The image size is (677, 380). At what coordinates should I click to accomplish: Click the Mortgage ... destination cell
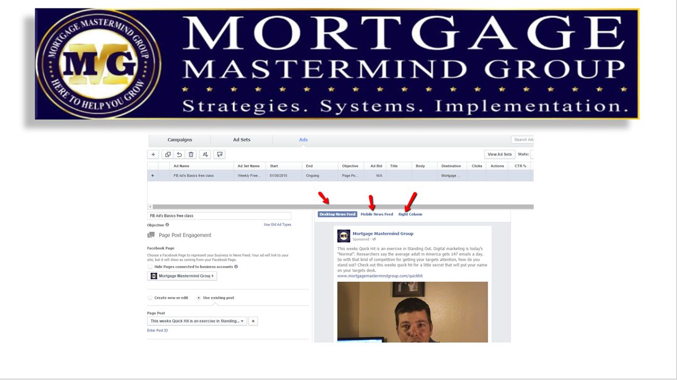pyautogui.click(x=452, y=176)
